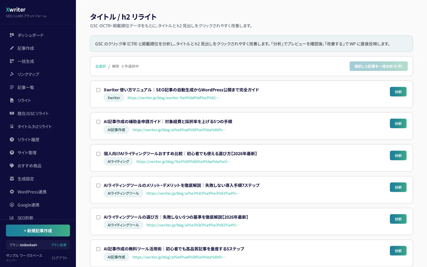Click 全選択 link
The width and height of the screenshot is (427, 267).
point(101,66)
